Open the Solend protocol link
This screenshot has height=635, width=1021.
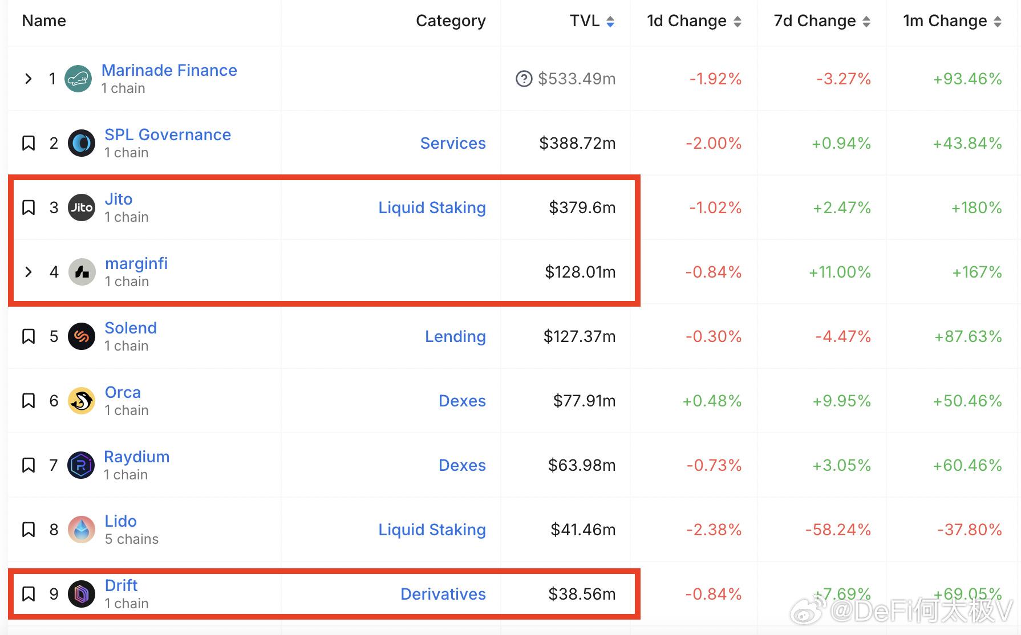(x=131, y=328)
